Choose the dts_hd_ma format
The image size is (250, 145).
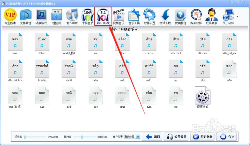(x=229, y=44)
